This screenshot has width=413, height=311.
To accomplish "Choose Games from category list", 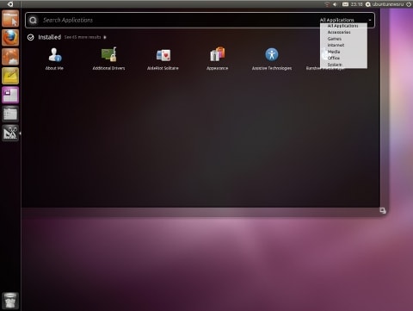I will click(335, 39).
